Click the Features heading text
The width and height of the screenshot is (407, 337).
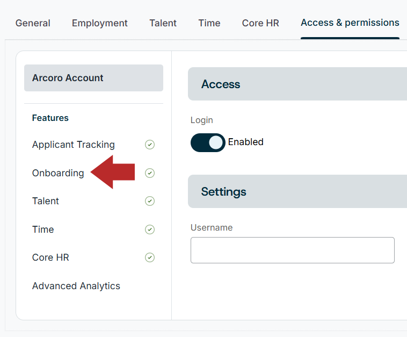pos(50,118)
